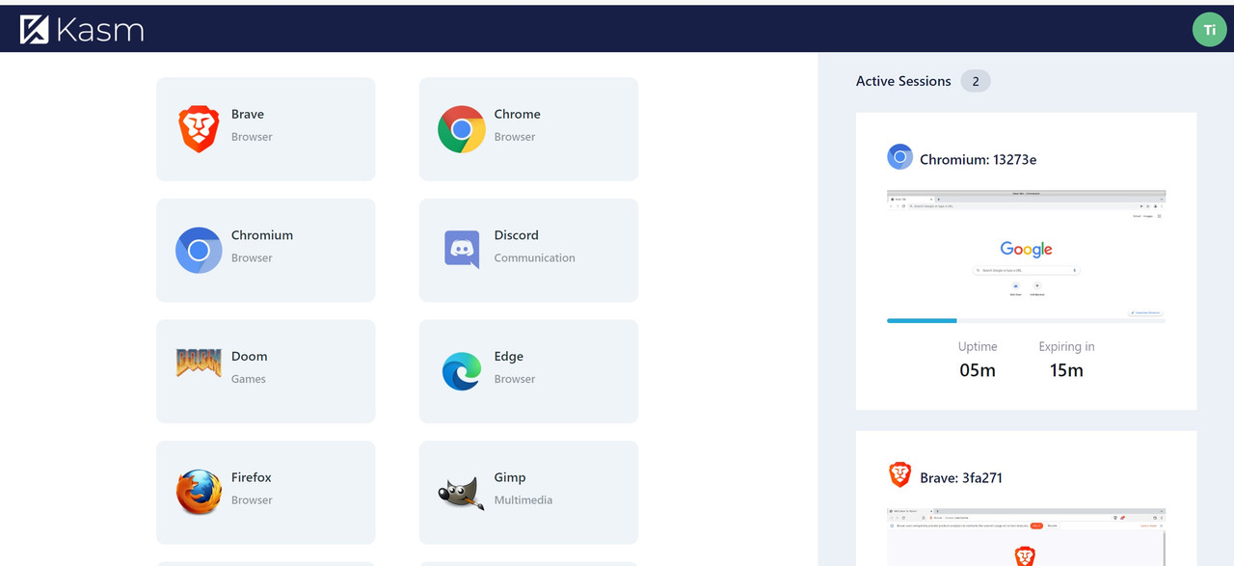Viewport: 1234px width, 566px height.
Task: Launch the Gimp Multimedia workspace card
Action: pos(528,493)
